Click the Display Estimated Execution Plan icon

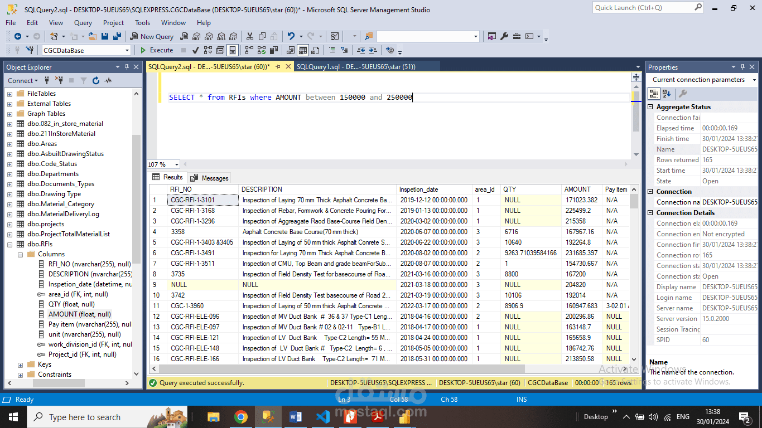(208, 50)
